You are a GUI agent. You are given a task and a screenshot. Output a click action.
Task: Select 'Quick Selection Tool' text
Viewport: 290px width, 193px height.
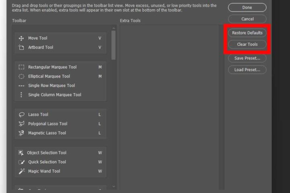click(47, 162)
